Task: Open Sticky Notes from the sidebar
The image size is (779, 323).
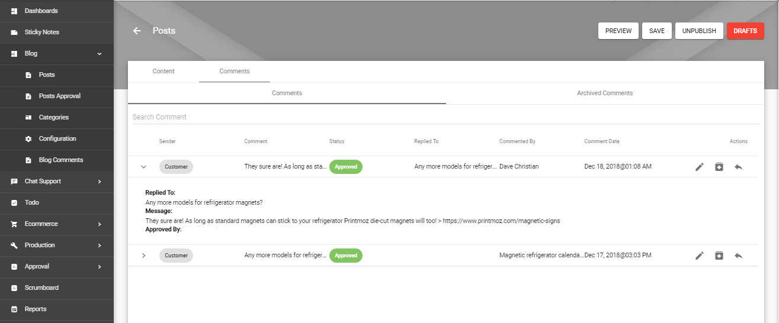Action: [41, 32]
